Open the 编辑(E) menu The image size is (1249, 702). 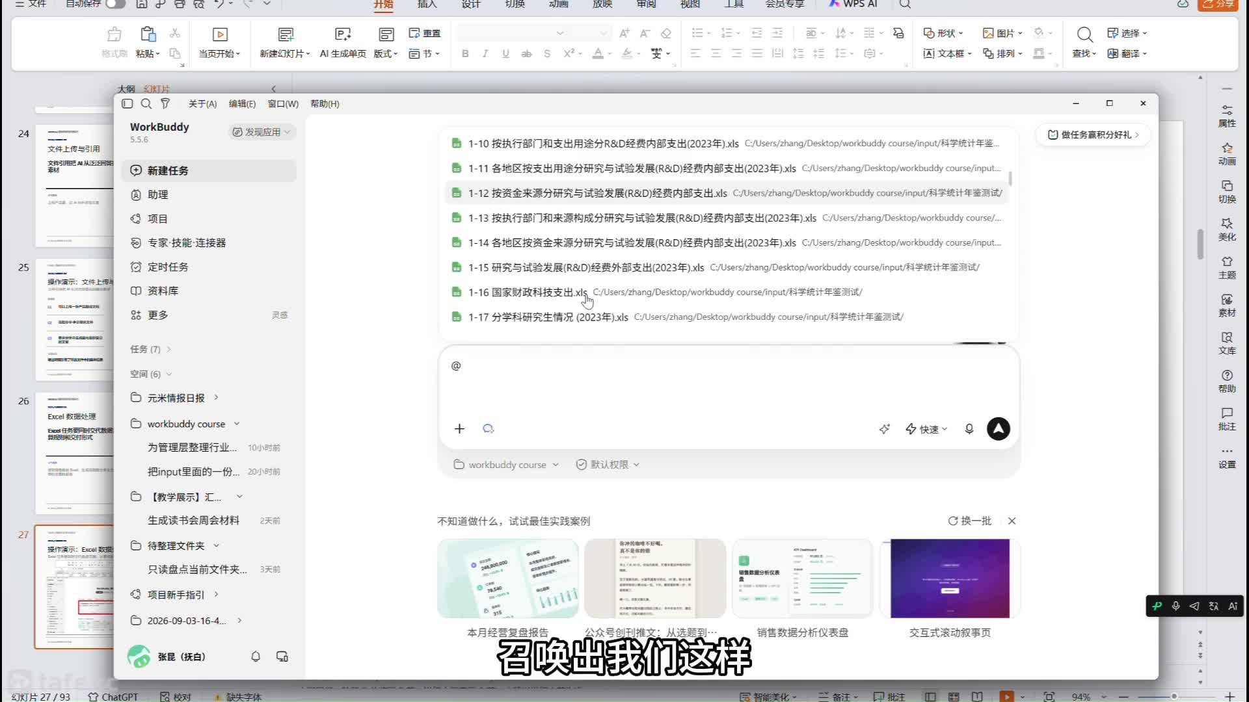point(242,104)
